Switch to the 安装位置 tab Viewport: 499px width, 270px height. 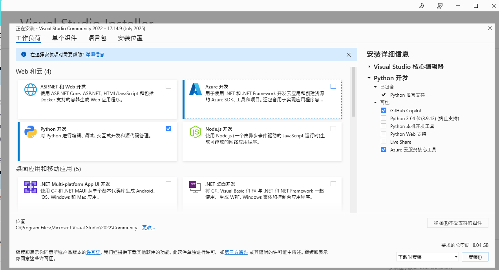tap(130, 38)
